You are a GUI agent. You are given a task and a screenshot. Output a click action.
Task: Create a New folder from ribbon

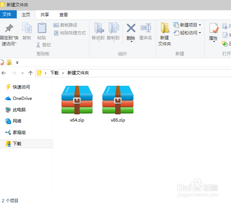tap(165, 34)
